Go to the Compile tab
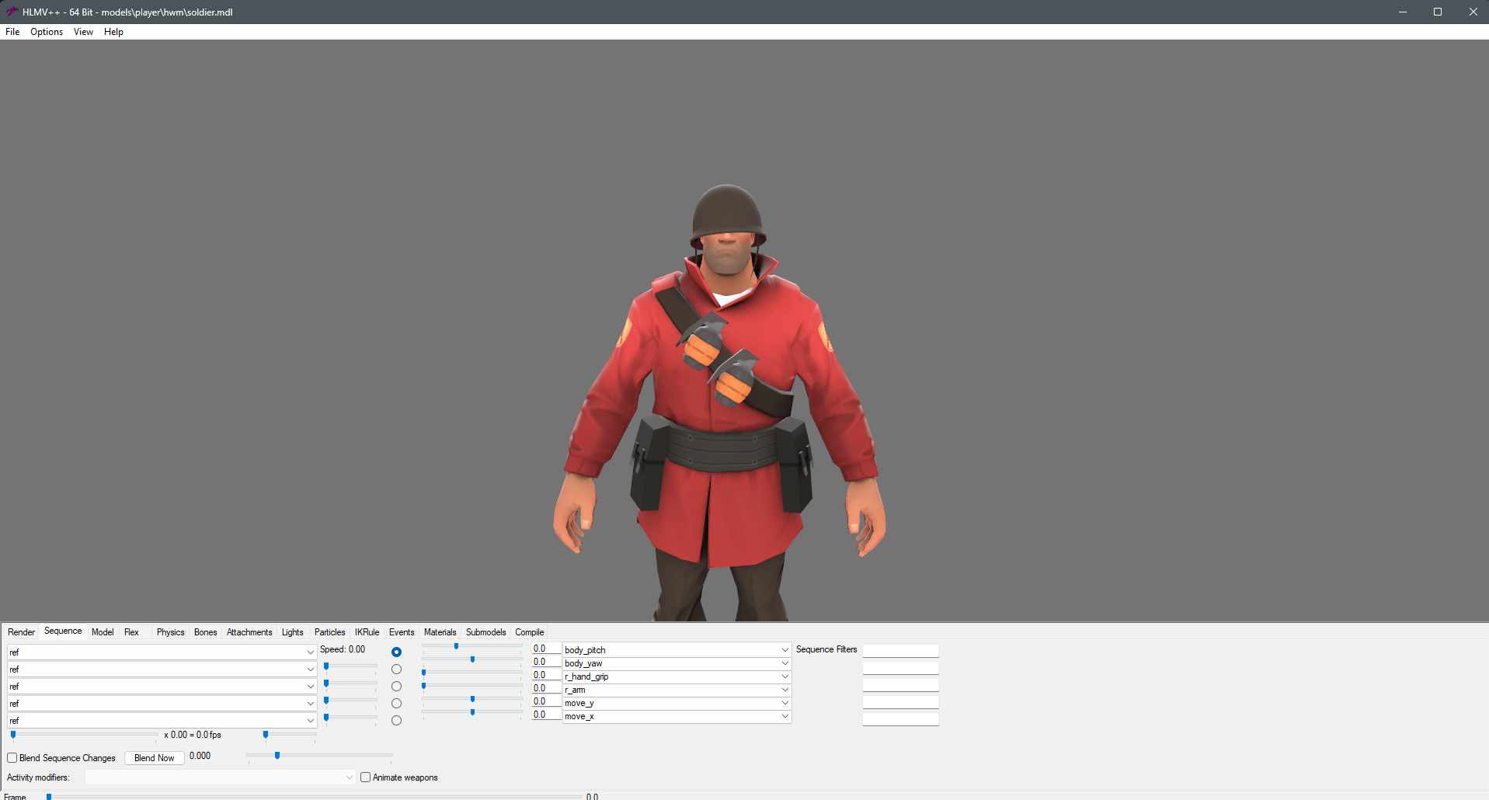 [529, 632]
